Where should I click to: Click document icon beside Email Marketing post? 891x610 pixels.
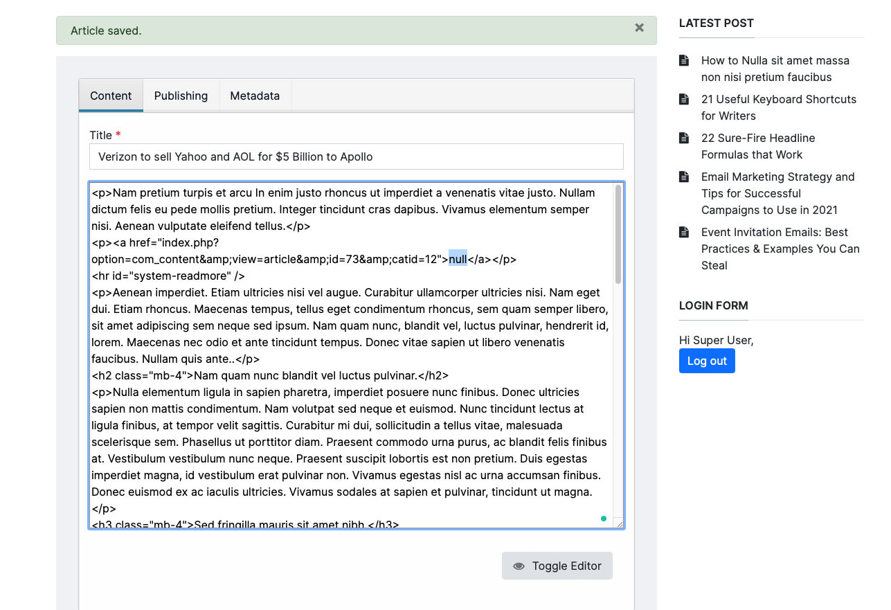tap(684, 177)
